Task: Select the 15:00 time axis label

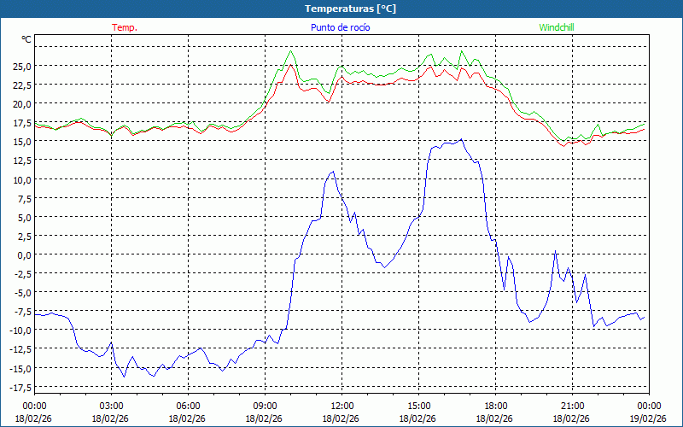Action: (x=418, y=406)
